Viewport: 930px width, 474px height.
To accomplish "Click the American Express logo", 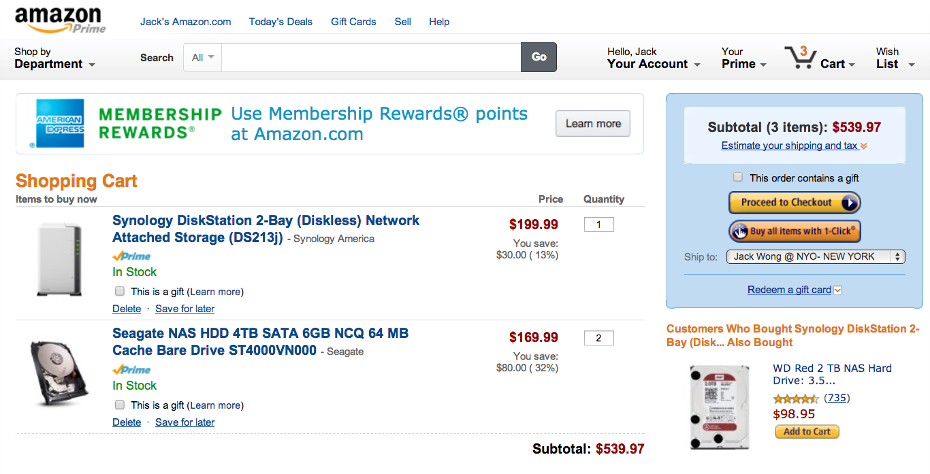I will click(60, 124).
